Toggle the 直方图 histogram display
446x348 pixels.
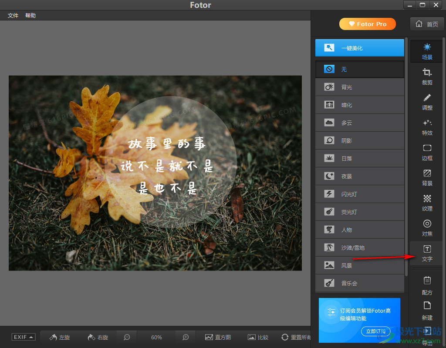click(x=218, y=337)
